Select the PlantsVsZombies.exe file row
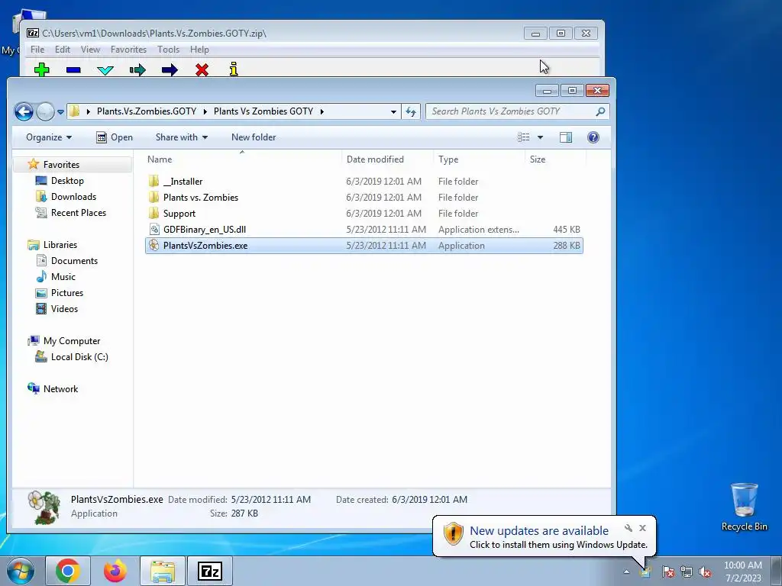This screenshot has width=782, height=586. coord(364,246)
